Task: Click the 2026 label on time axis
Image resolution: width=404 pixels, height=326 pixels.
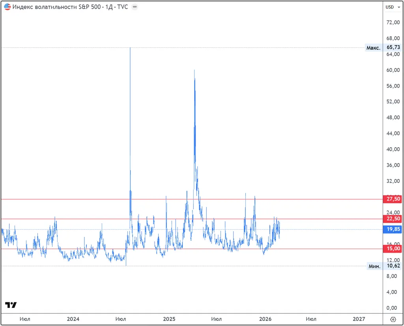Action: pos(265,319)
